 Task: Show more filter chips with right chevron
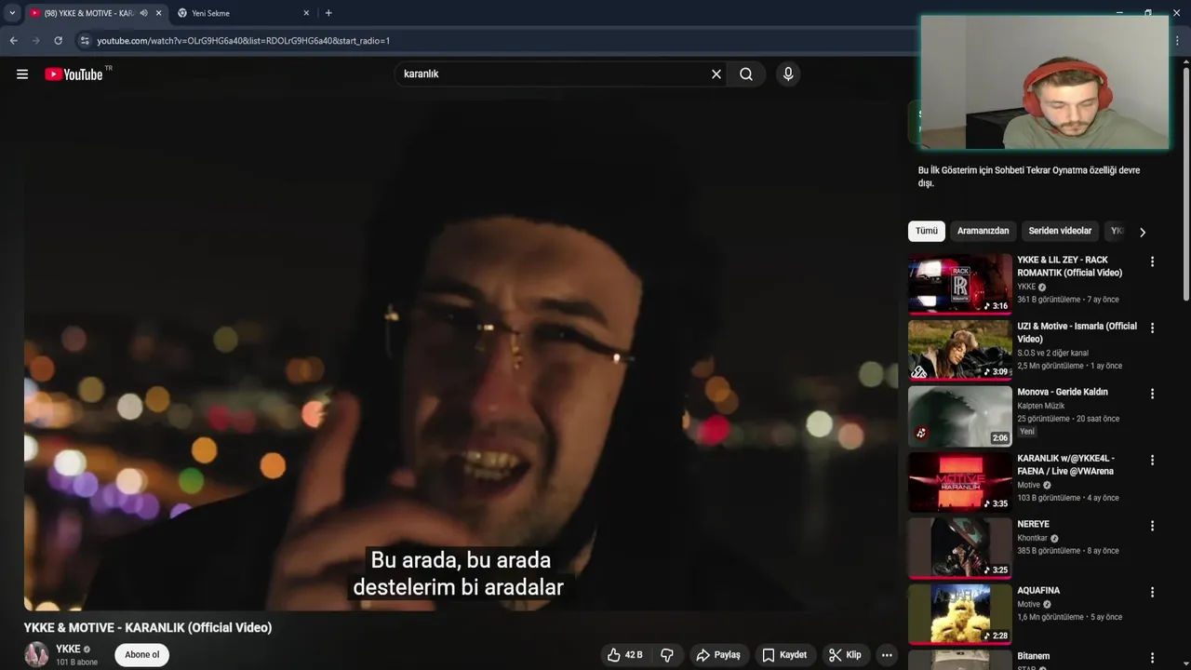(1143, 232)
